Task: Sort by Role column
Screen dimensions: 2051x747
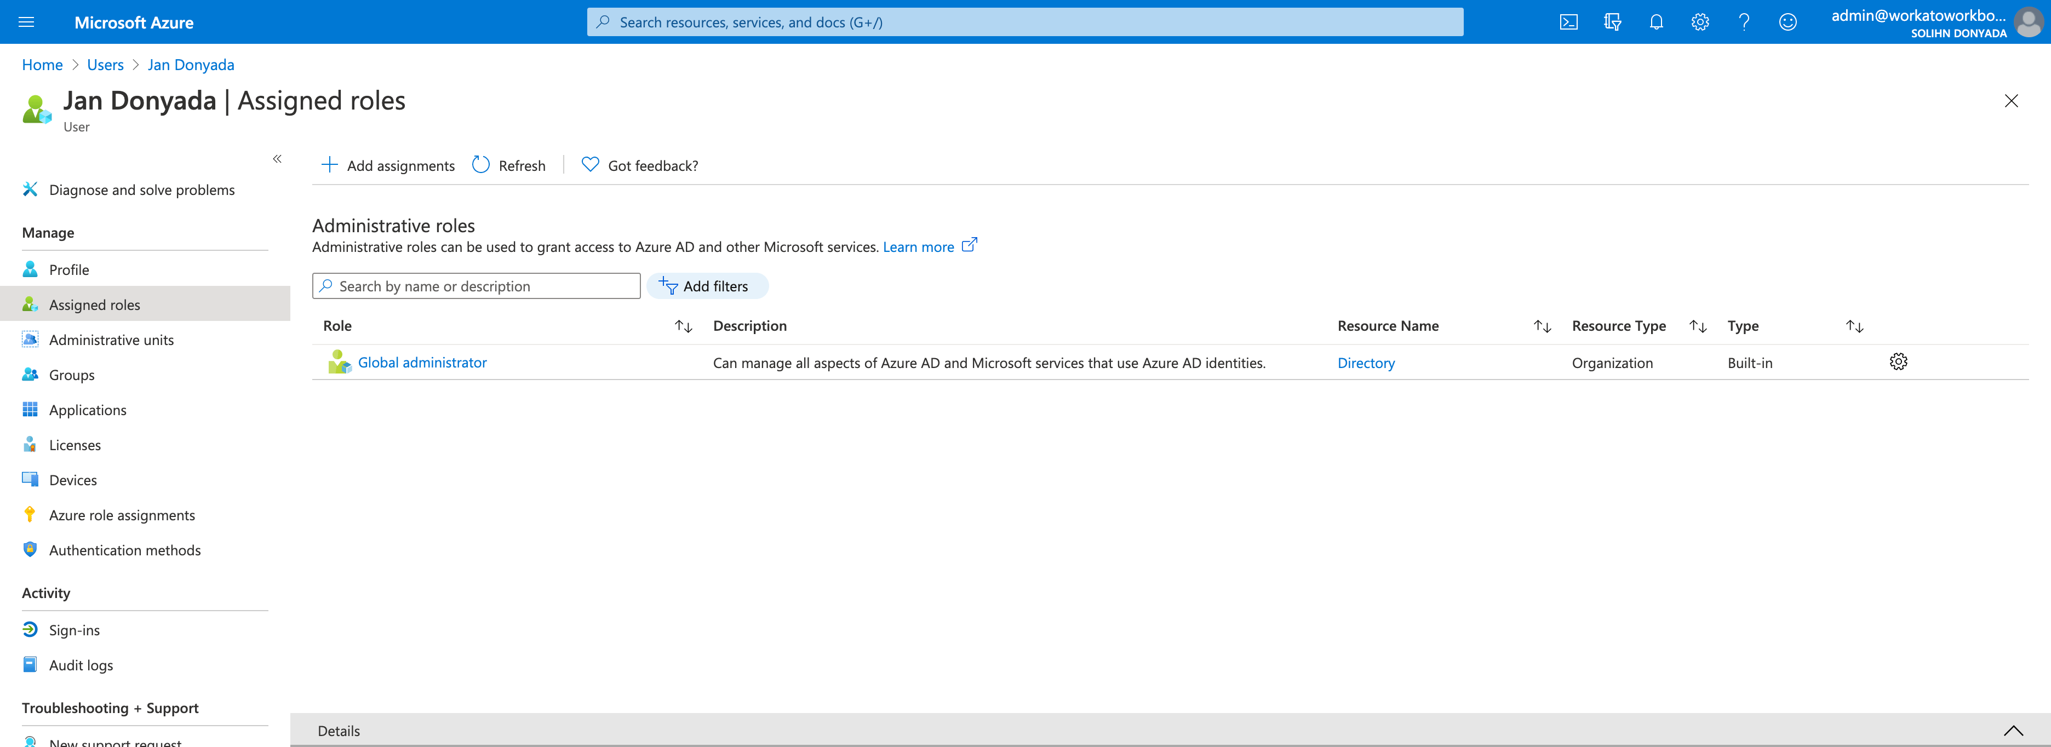Action: click(x=683, y=326)
